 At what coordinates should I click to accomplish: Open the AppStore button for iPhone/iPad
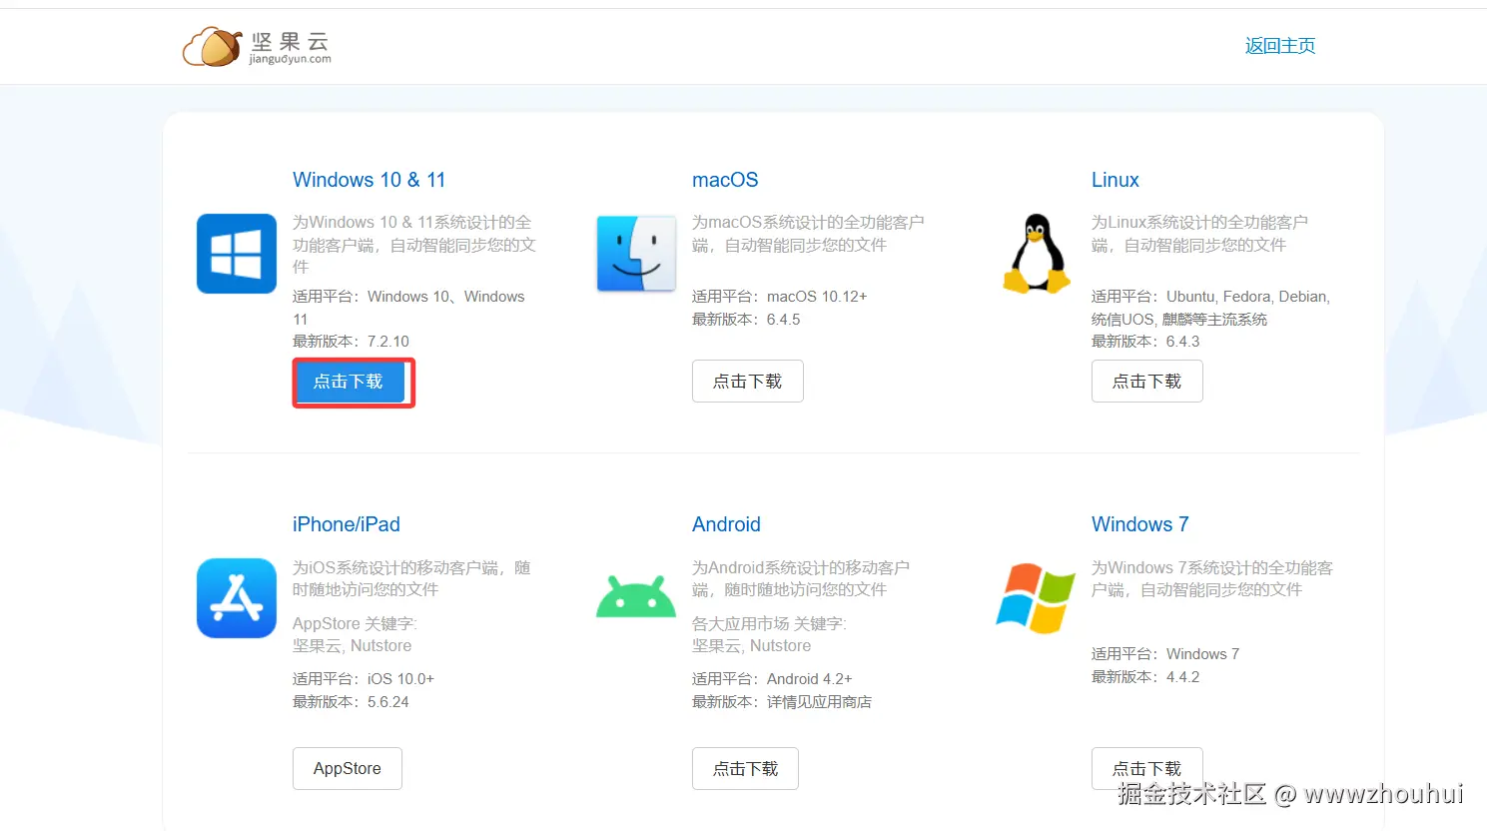(x=348, y=769)
